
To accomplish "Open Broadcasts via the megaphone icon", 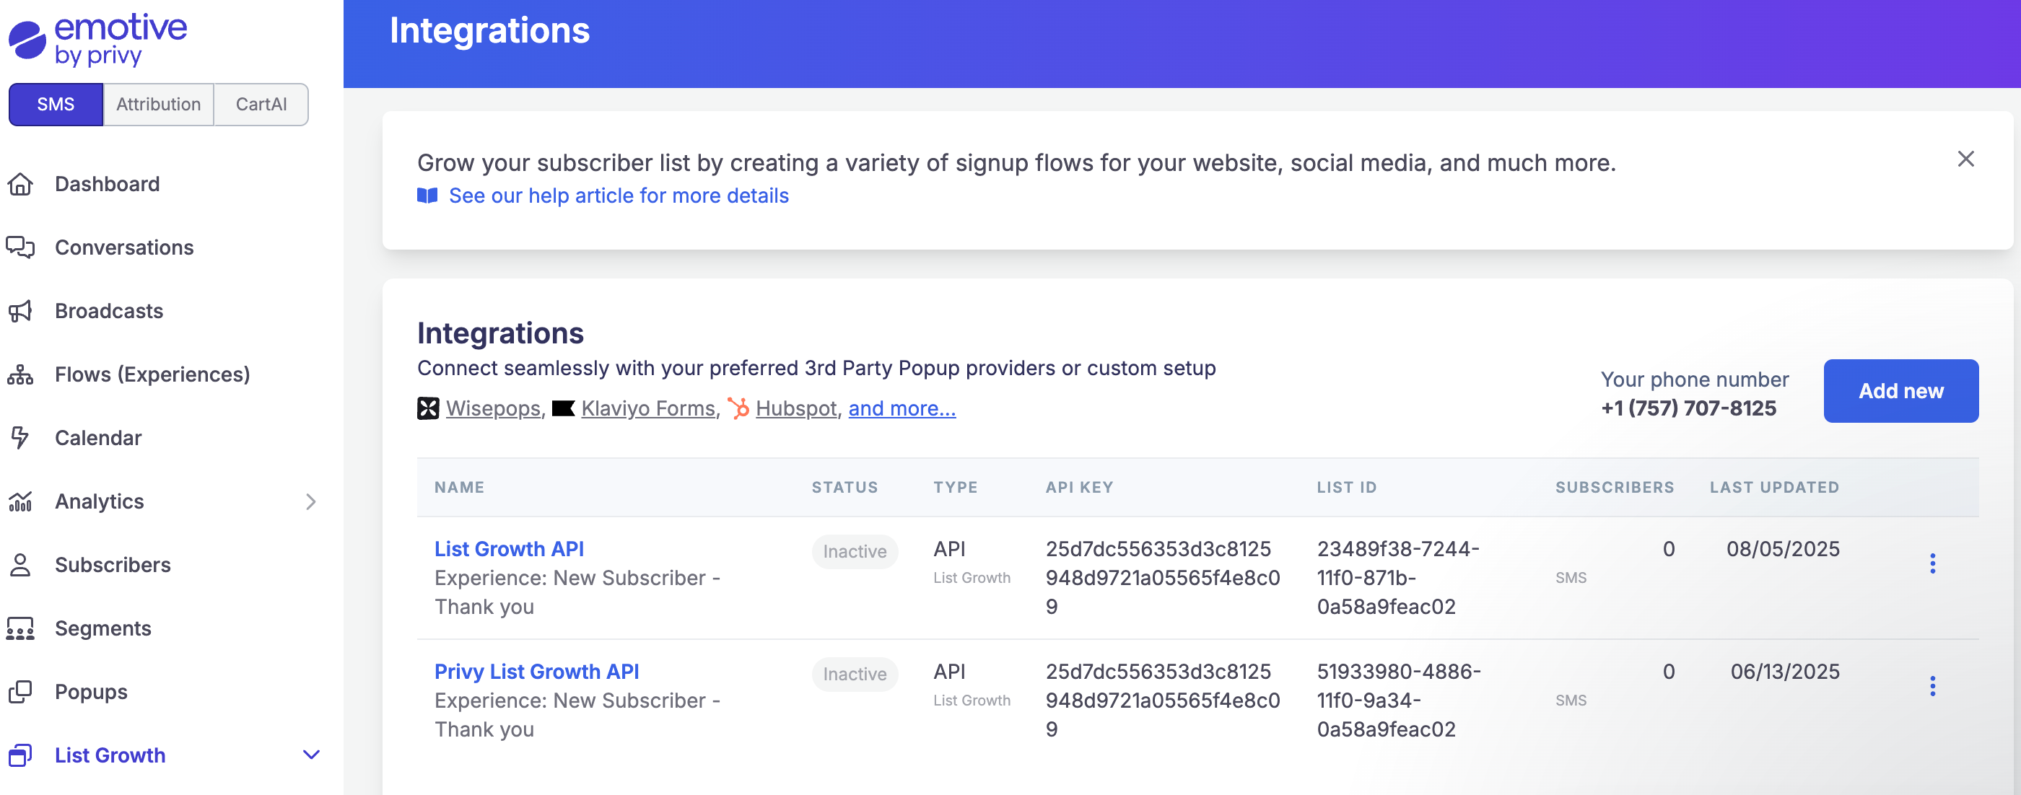I will tap(21, 310).
